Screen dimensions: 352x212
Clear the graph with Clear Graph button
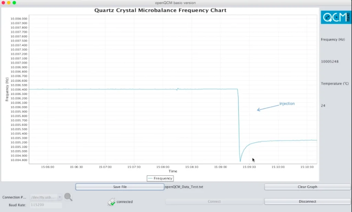tap(307, 187)
